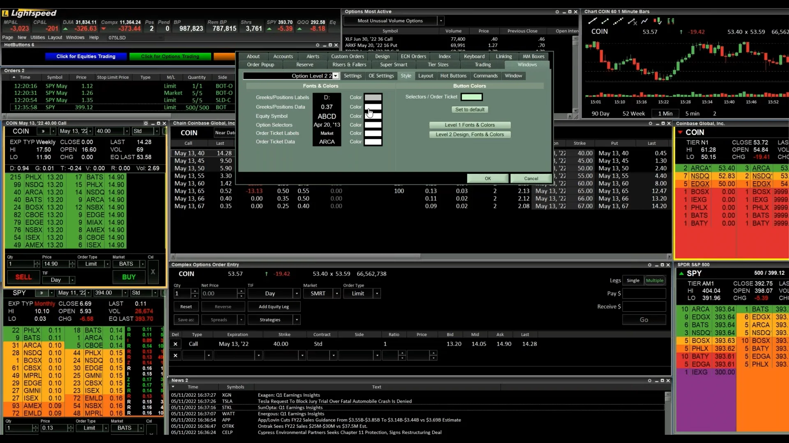789x443 pixels.
Task: Open the Layout tab in settings dialog
Action: pos(425,76)
